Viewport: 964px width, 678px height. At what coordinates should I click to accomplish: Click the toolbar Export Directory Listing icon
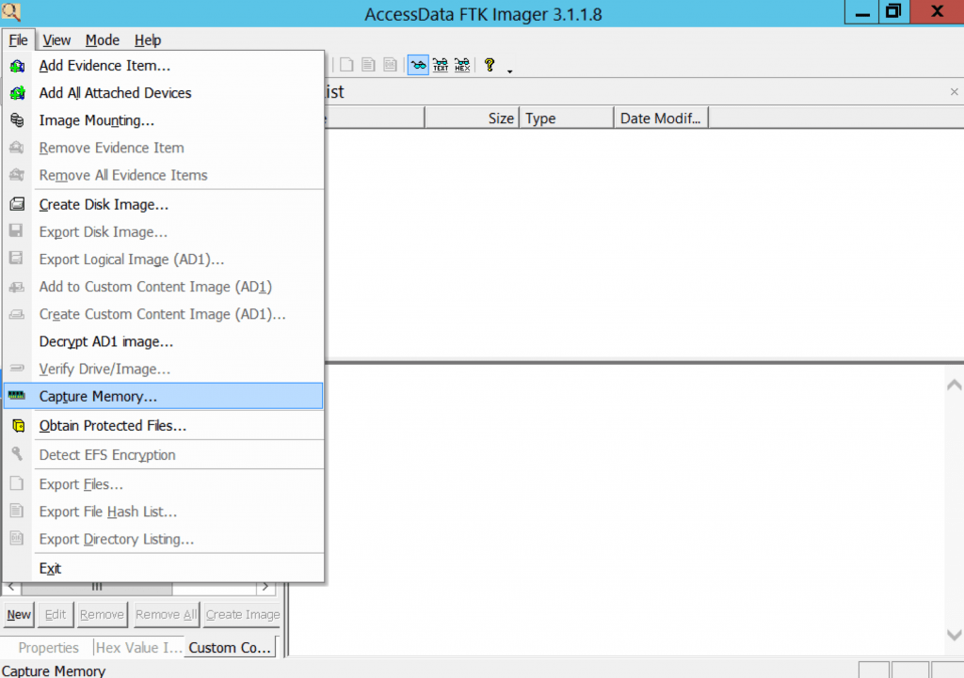(x=390, y=65)
